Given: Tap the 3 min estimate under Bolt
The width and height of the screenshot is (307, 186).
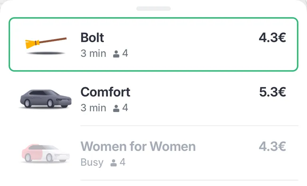Looking at the screenshot, I should [94, 53].
